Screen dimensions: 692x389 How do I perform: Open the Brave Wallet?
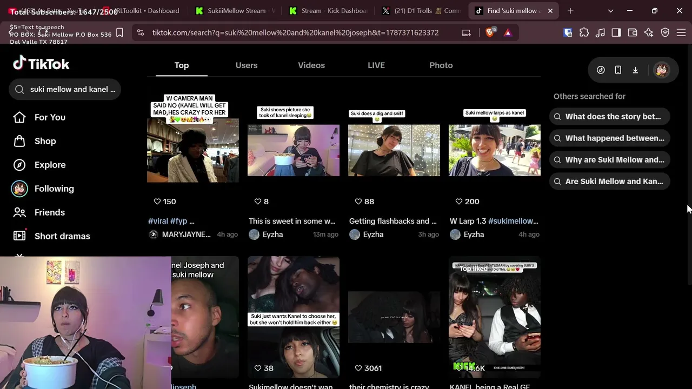(x=633, y=32)
